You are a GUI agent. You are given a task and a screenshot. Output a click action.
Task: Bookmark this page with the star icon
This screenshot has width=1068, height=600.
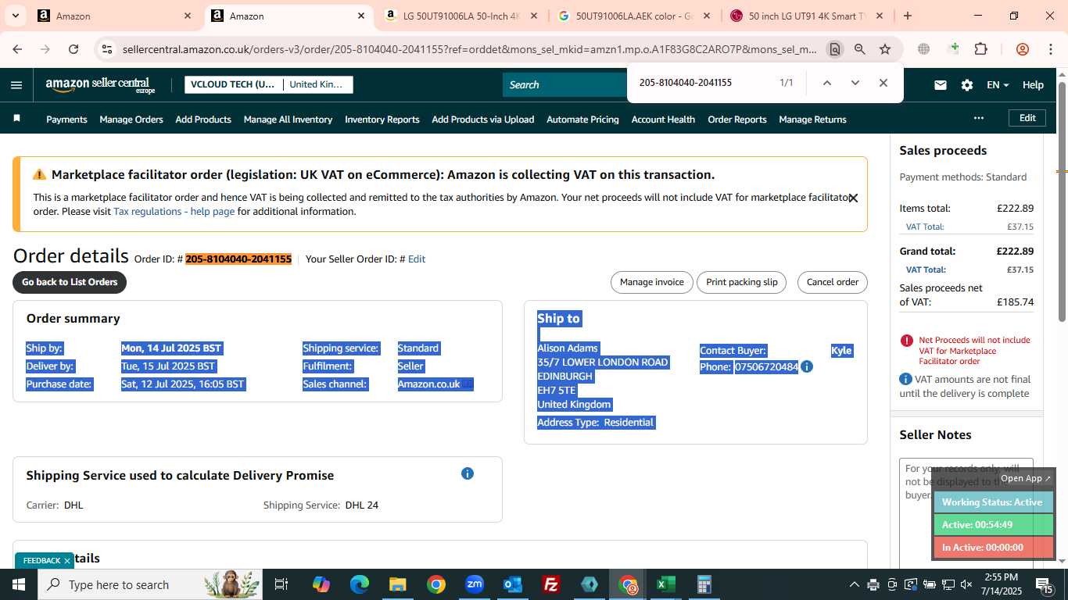(x=885, y=49)
